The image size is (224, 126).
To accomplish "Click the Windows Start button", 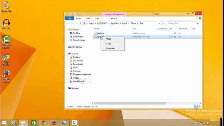I will tap(4, 122).
